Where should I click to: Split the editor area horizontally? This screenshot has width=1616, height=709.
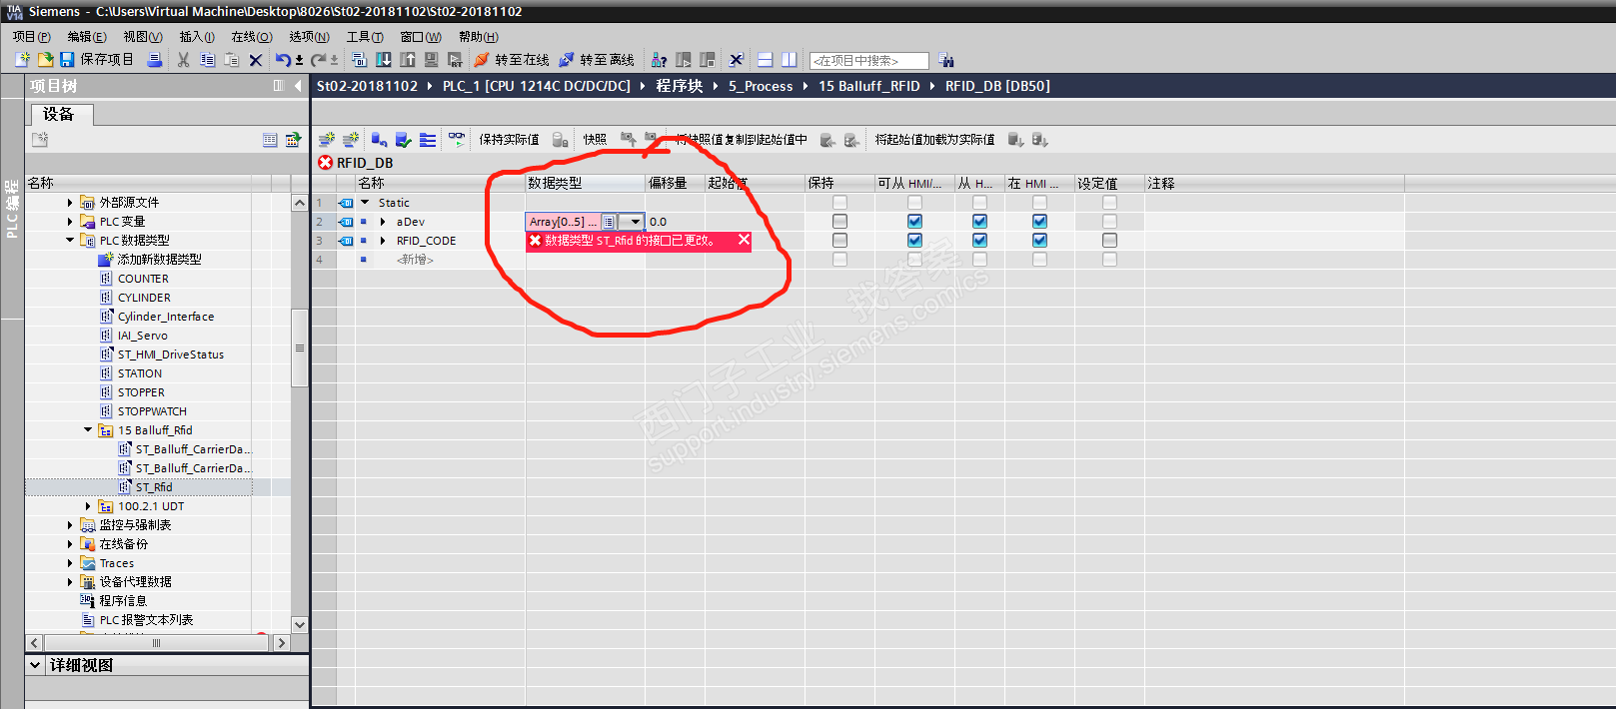765,60
